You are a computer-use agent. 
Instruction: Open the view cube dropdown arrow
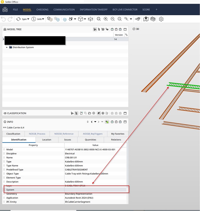coord(85,19)
